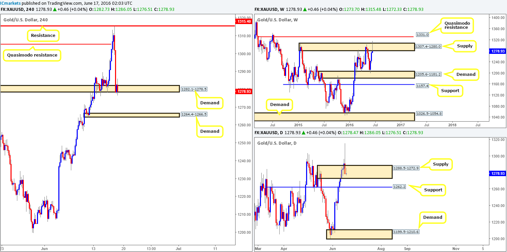Image resolution: width=507 pixels, height=252 pixels.
Task: Click the Demand callout beside the 1205.6-1181.2 label
Action: [x=466, y=74]
